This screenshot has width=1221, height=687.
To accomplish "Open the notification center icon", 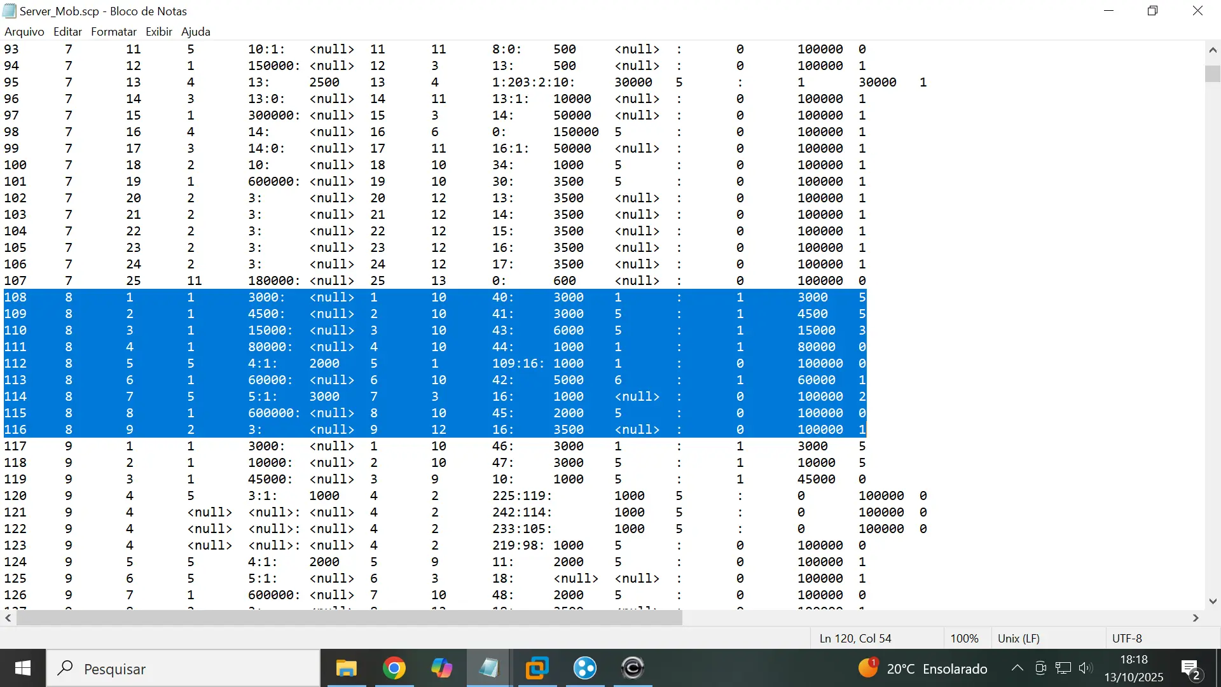I will tap(1191, 669).
